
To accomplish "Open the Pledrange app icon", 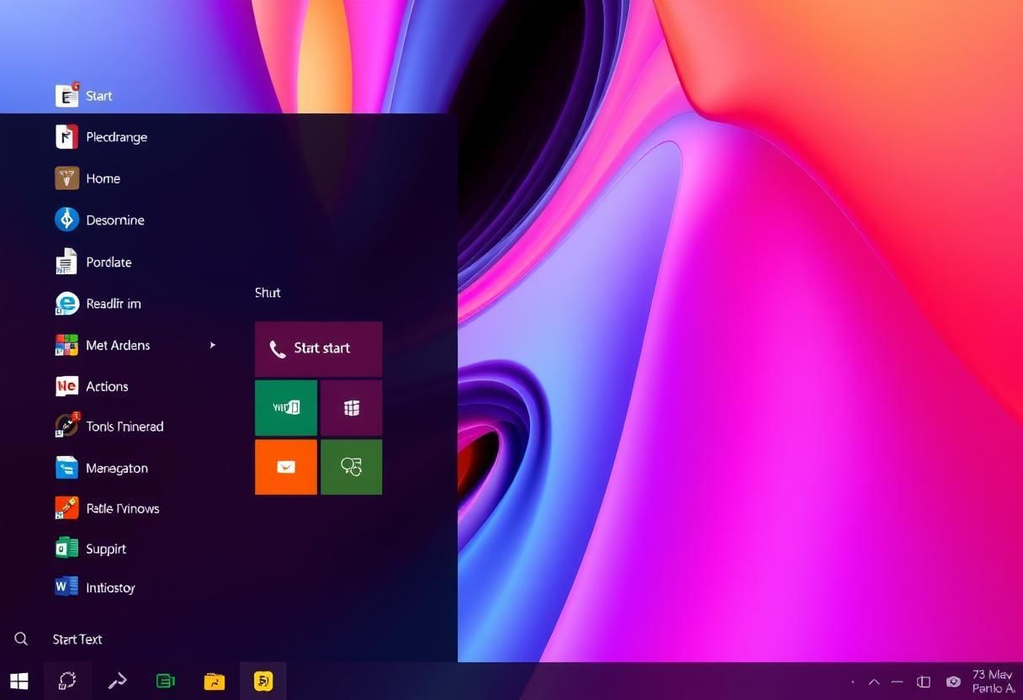I will (66, 136).
